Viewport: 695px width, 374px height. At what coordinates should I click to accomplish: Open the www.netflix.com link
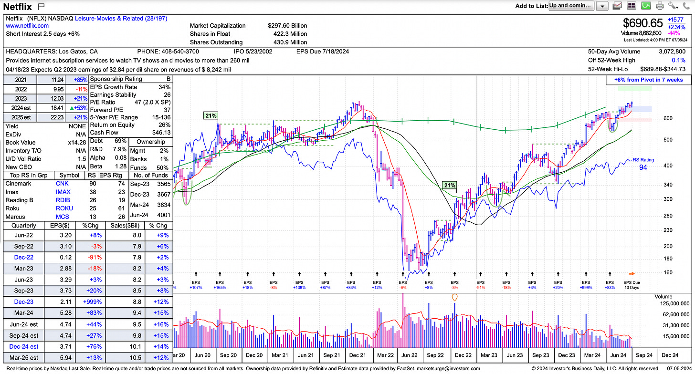pyautogui.click(x=27, y=26)
